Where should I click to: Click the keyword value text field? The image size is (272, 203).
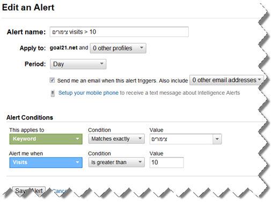pos(181,139)
